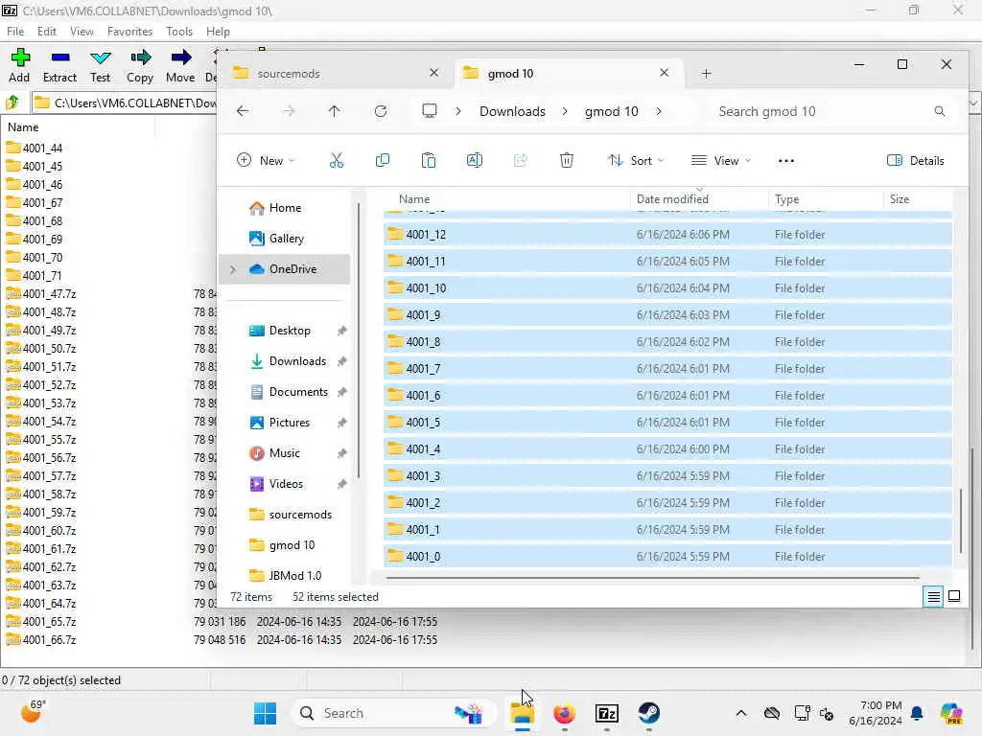Select 4001_66.7z in 7-Zip list

(x=50, y=639)
